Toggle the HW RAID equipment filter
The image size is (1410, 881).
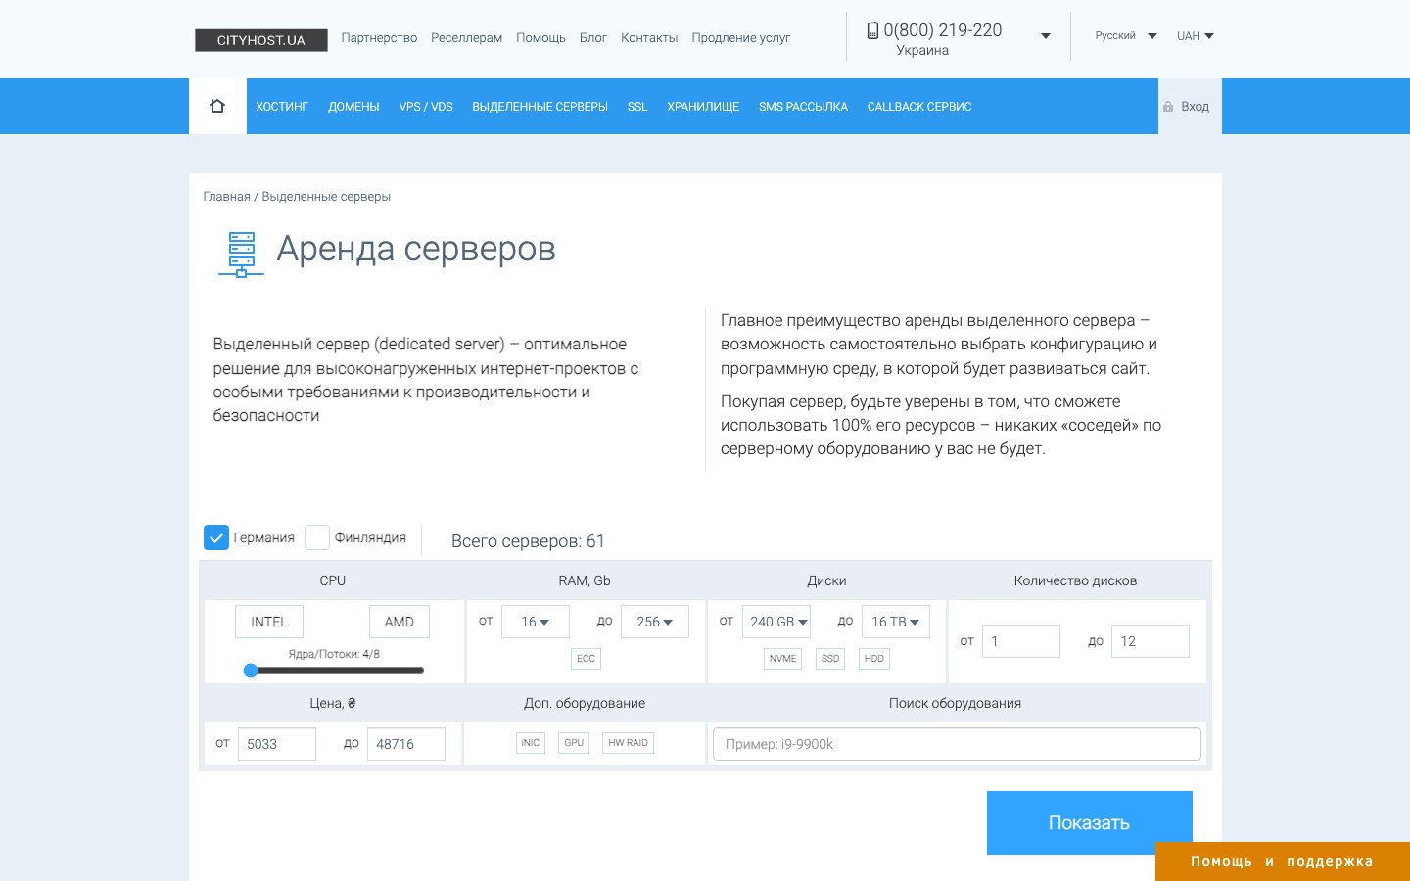tap(629, 743)
